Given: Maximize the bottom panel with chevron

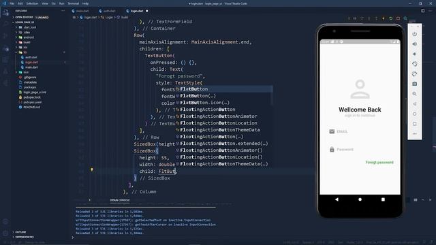Looking at the screenshot, I should coord(423,199).
